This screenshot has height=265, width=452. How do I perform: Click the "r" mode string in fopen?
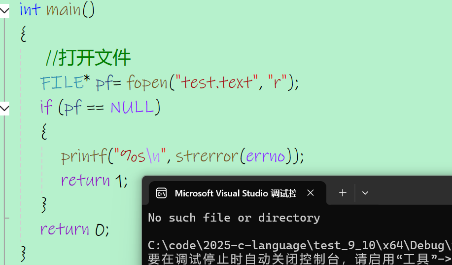pos(278,82)
